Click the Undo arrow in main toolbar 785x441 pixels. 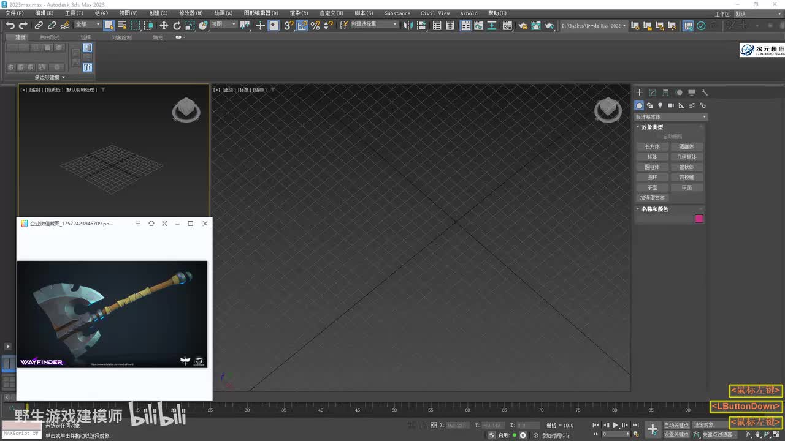click(10, 25)
